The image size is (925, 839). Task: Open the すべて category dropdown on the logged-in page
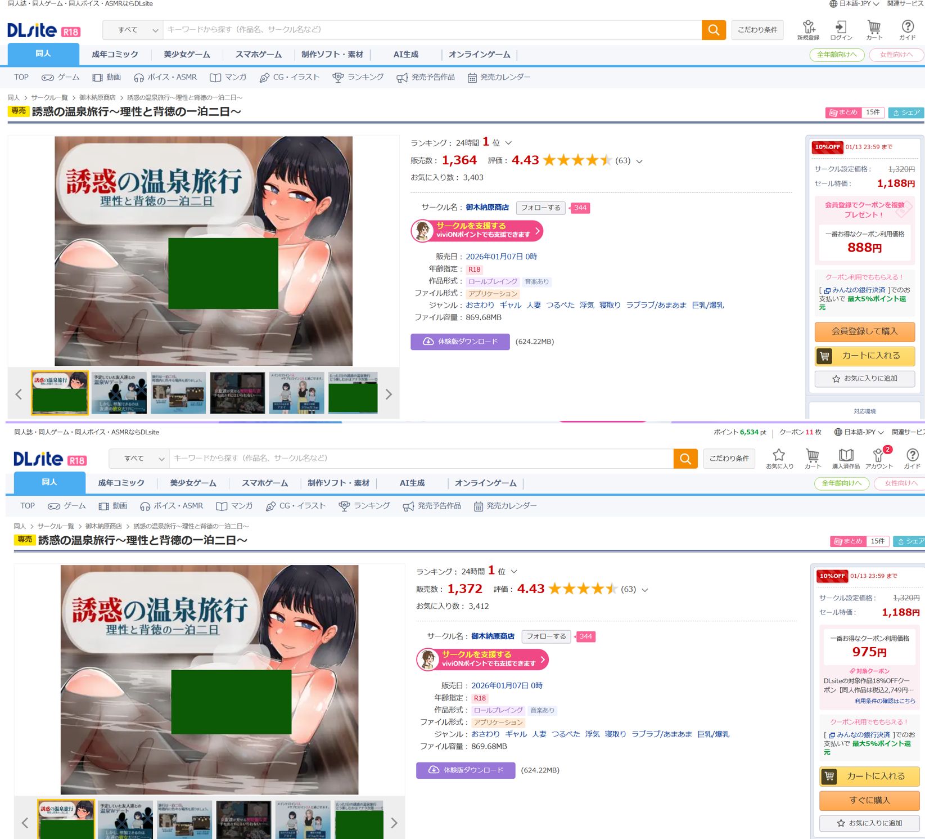click(x=139, y=459)
